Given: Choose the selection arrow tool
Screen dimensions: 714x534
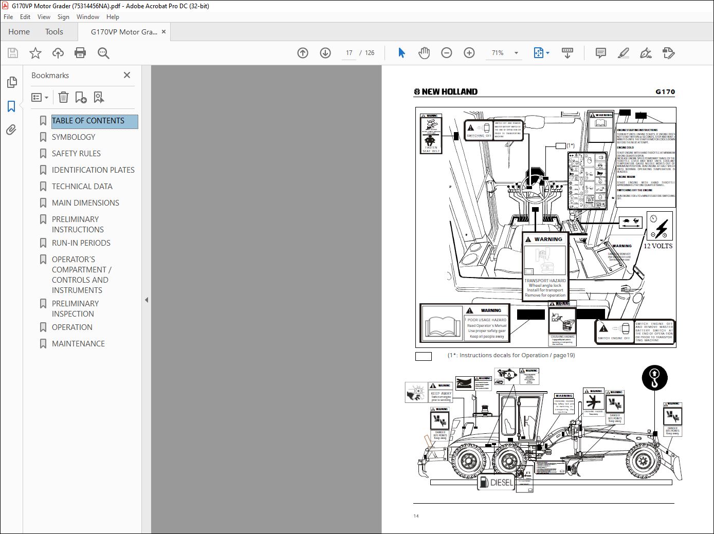Looking at the screenshot, I should point(401,53).
